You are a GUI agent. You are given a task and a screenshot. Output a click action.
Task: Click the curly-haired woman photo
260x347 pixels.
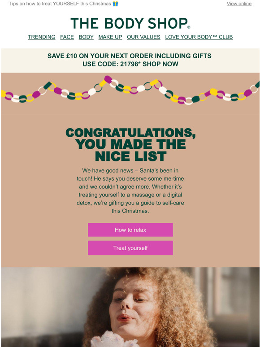130,307
